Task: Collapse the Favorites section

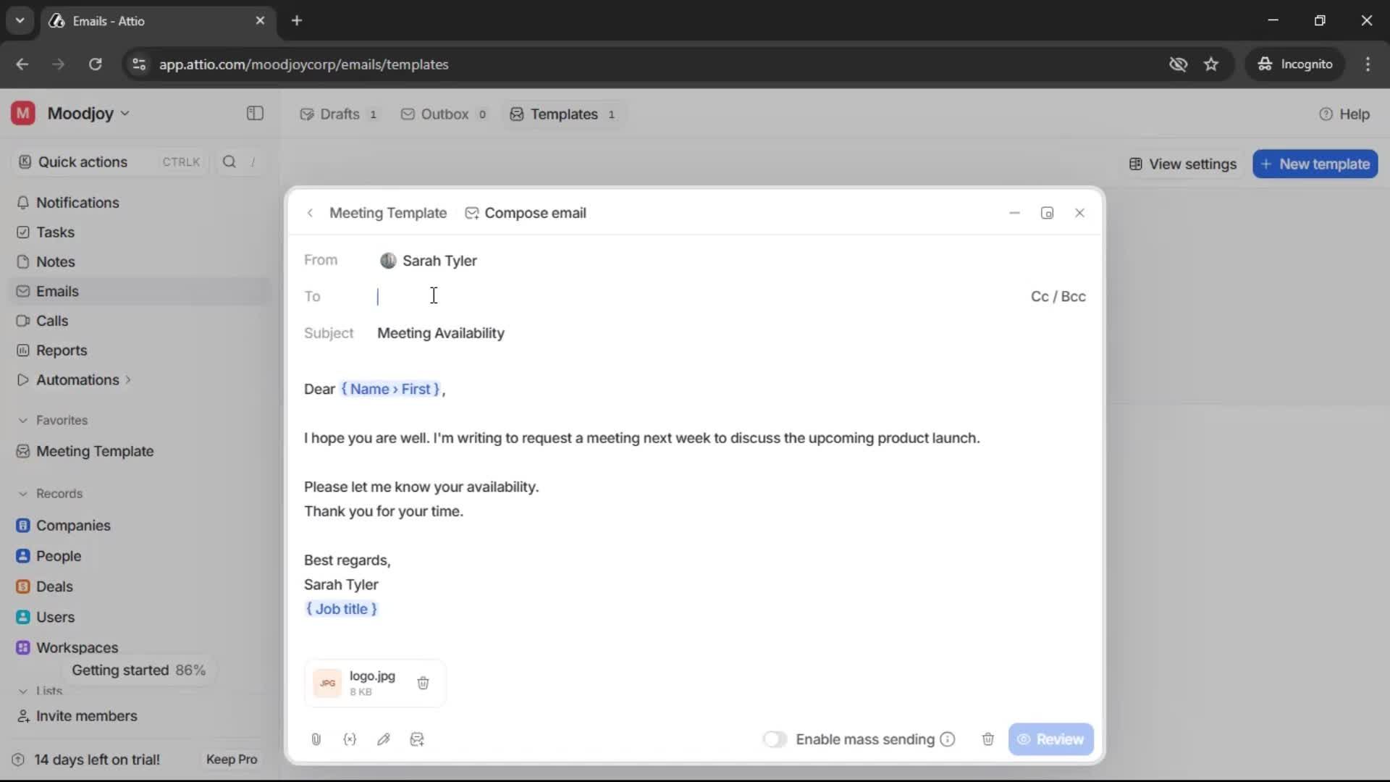Action: (24, 420)
